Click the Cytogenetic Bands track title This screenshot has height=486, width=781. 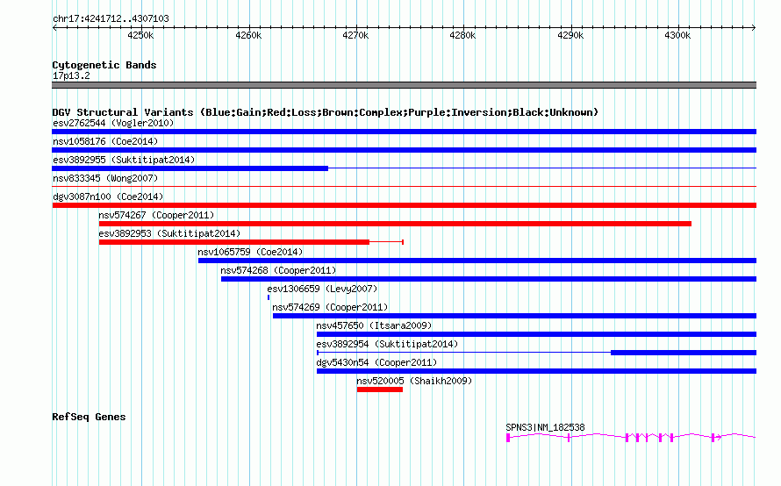click(104, 65)
